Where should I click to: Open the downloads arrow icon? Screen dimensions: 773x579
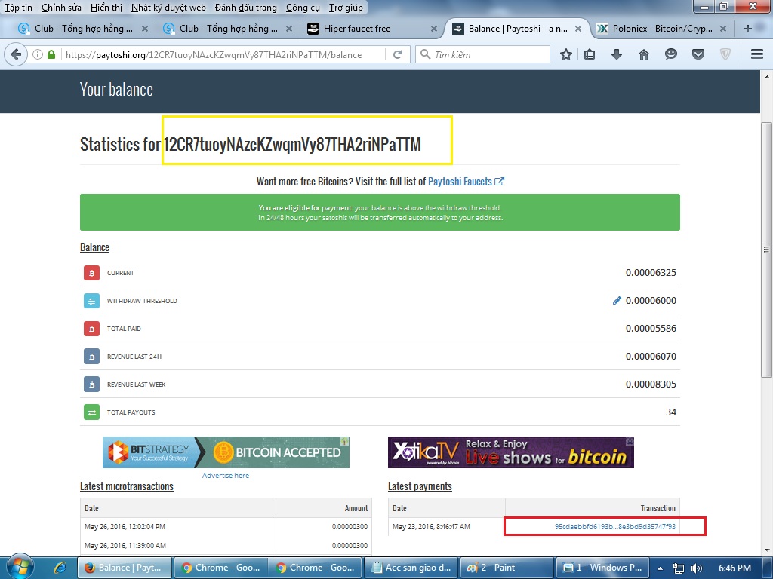tap(617, 54)
